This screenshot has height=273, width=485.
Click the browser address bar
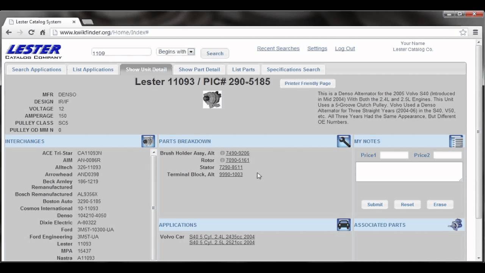click(260, 32)
